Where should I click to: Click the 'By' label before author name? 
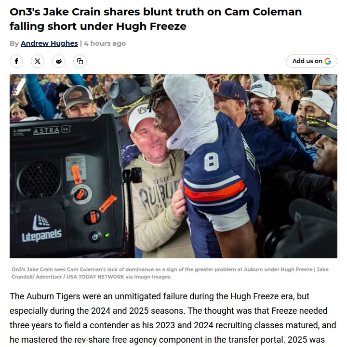coord(14,43)
